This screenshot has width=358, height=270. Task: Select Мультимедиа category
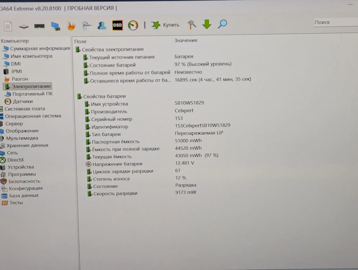pos(19,138)
